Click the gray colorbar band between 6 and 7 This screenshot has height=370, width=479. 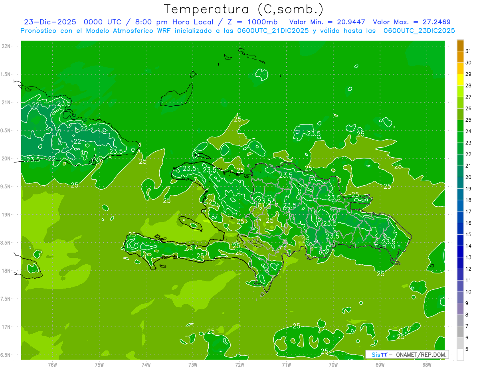(x=460, y=332)
